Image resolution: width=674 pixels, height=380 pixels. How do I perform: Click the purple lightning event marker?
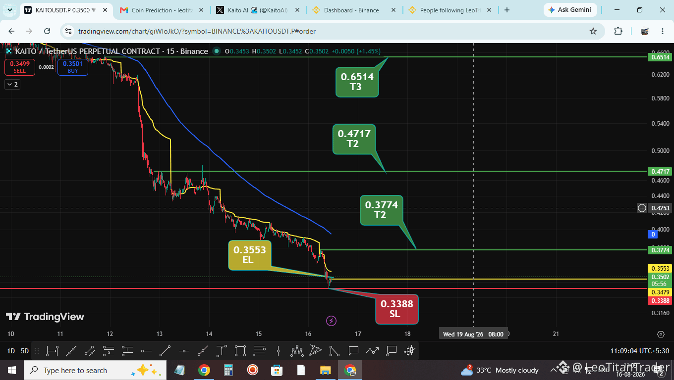[x=331, y=321]
